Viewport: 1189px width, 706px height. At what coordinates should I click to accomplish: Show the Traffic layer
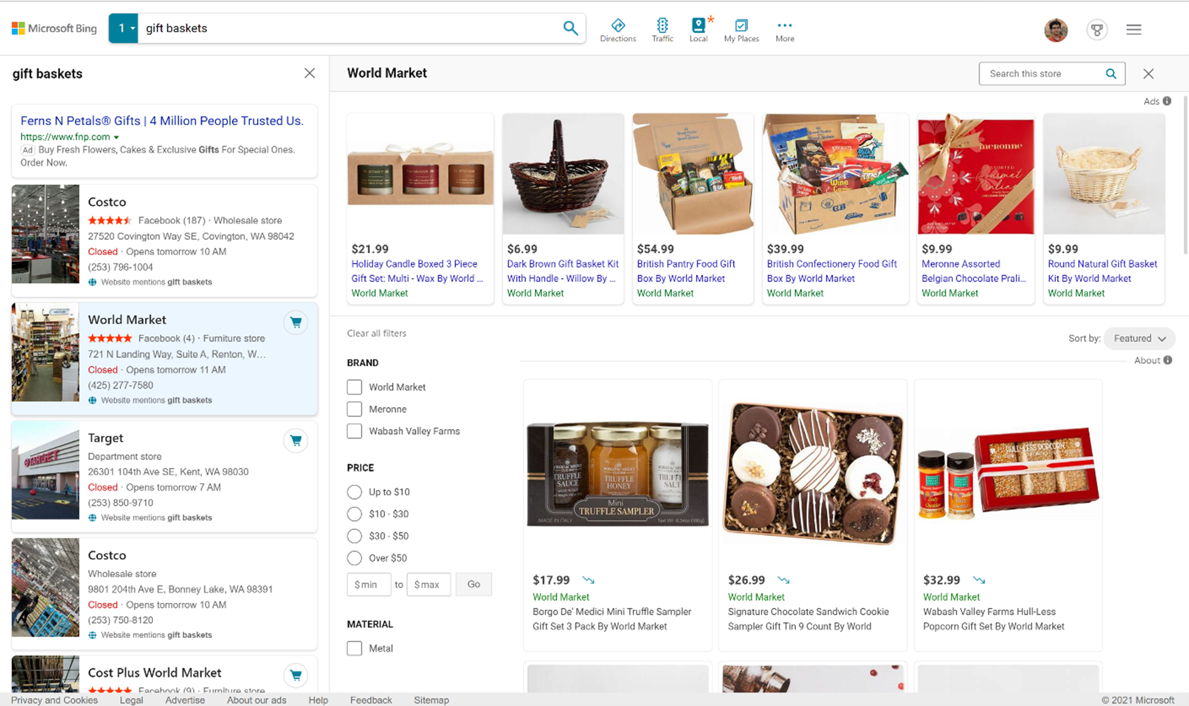(x=662, y=30)
